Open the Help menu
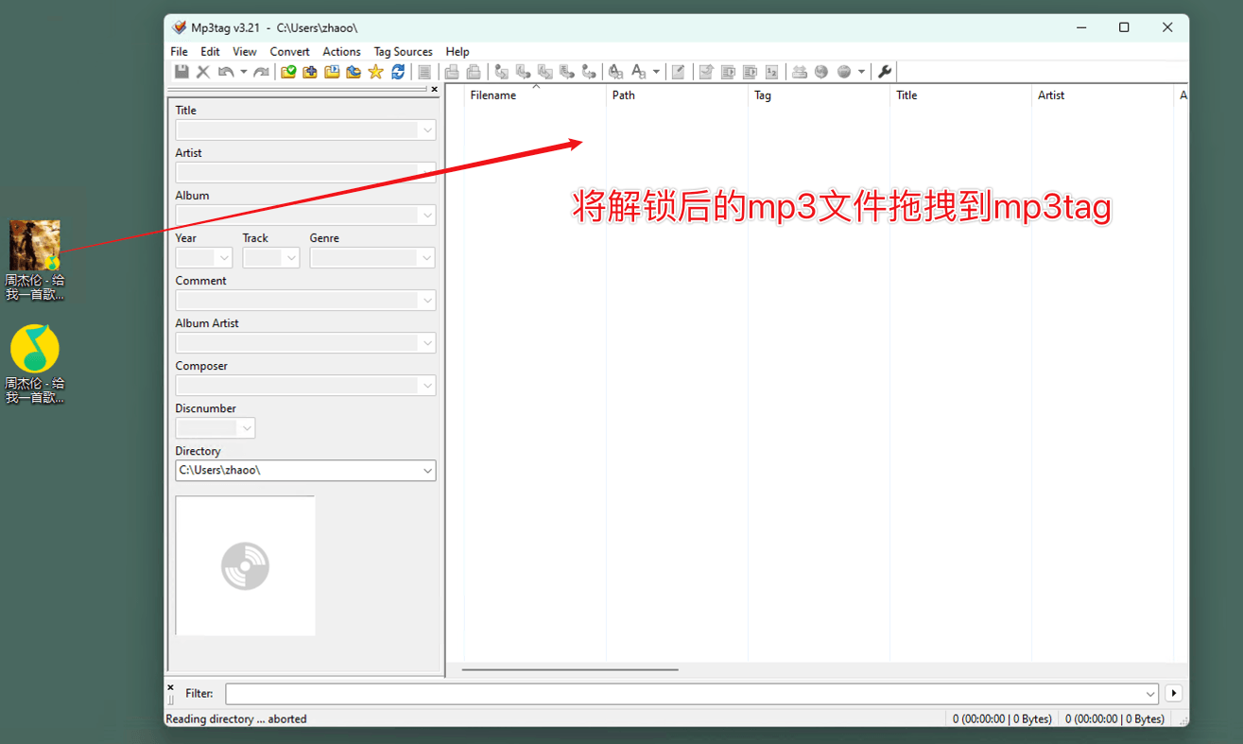Viewport: 1243px width, 744px height. click(x=457, y=52)
